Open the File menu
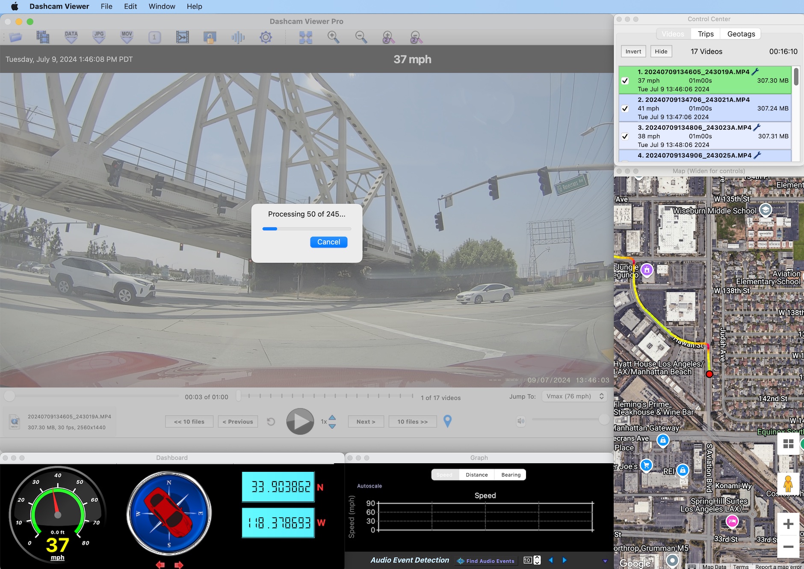Viewport: 804px width, 569px height. [x=106, y=6]
